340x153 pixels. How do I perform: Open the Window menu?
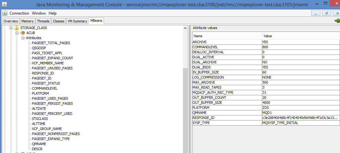(x=39, y=13)
